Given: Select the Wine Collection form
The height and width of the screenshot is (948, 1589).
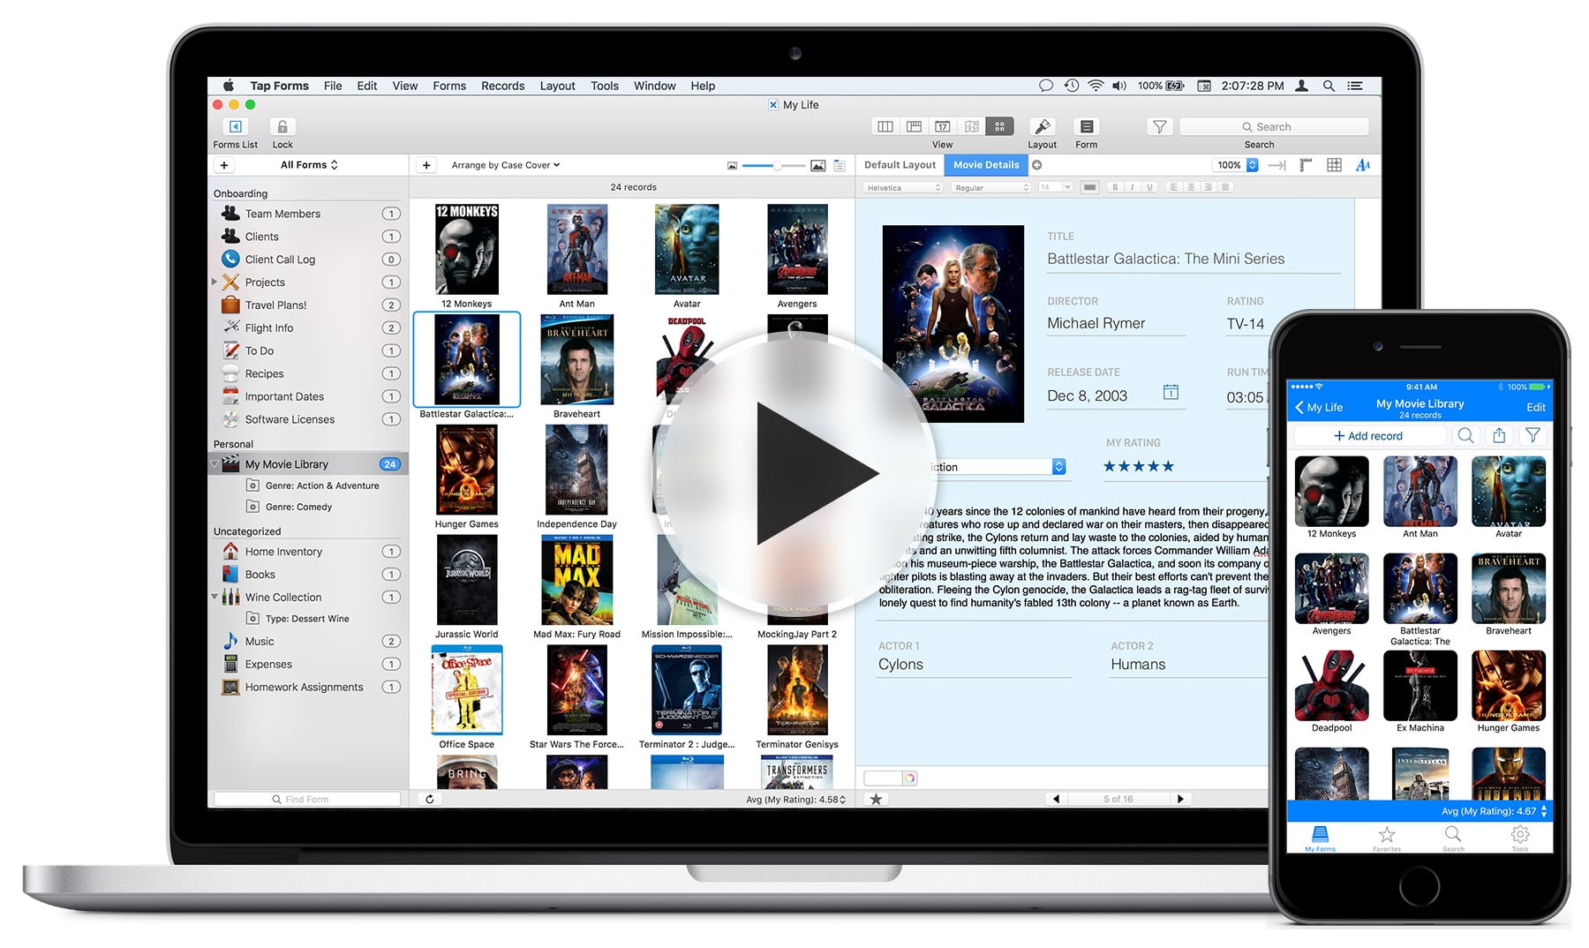Looking at the screenshot, I should click(282, 597).
